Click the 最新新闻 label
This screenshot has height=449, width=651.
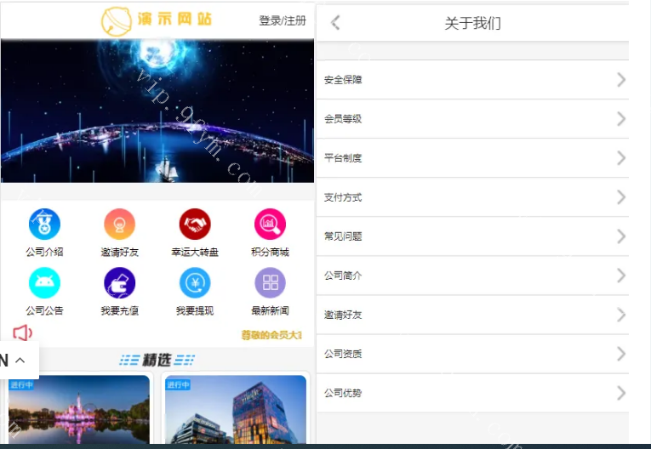(x=270, y=311)
